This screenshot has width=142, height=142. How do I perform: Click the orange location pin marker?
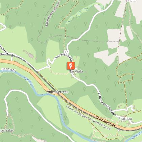(x=71, y=66)
